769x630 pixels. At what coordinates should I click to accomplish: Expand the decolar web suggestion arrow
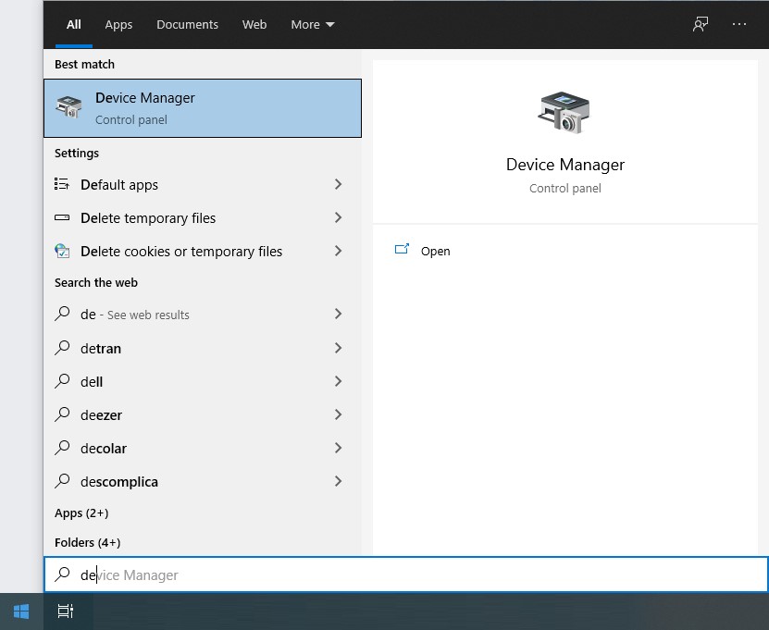(x=338, y=448)
